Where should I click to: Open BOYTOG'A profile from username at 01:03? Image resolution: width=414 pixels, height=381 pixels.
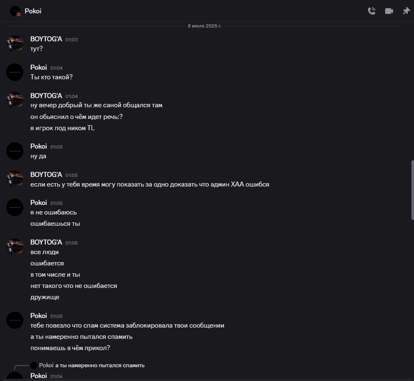point(46,39)
